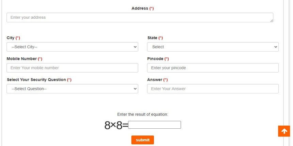Select the pincode input box
Screen dimensions: 293x146
point(213,68)
